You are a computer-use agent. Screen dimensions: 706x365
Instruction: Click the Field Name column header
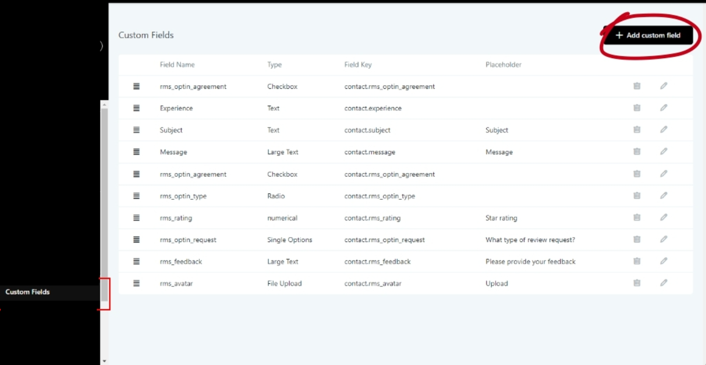tap(177, 65)
